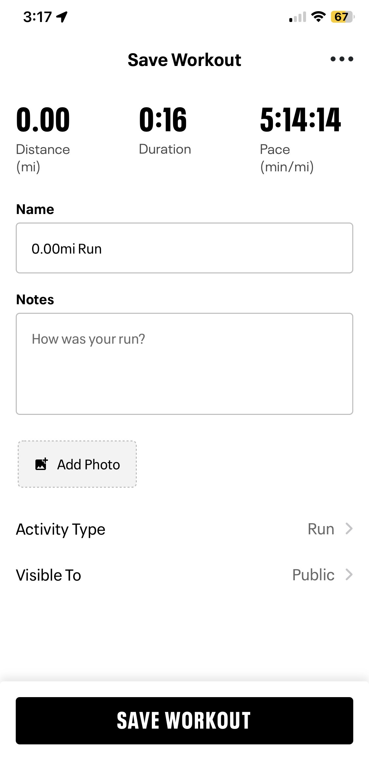Change the Public visibility setting
369x769 pixels.
(x=313, y=575)
